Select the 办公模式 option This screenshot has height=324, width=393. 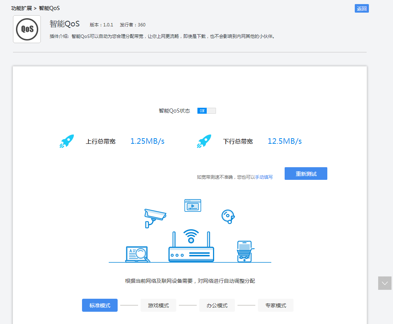click(217, 305)
